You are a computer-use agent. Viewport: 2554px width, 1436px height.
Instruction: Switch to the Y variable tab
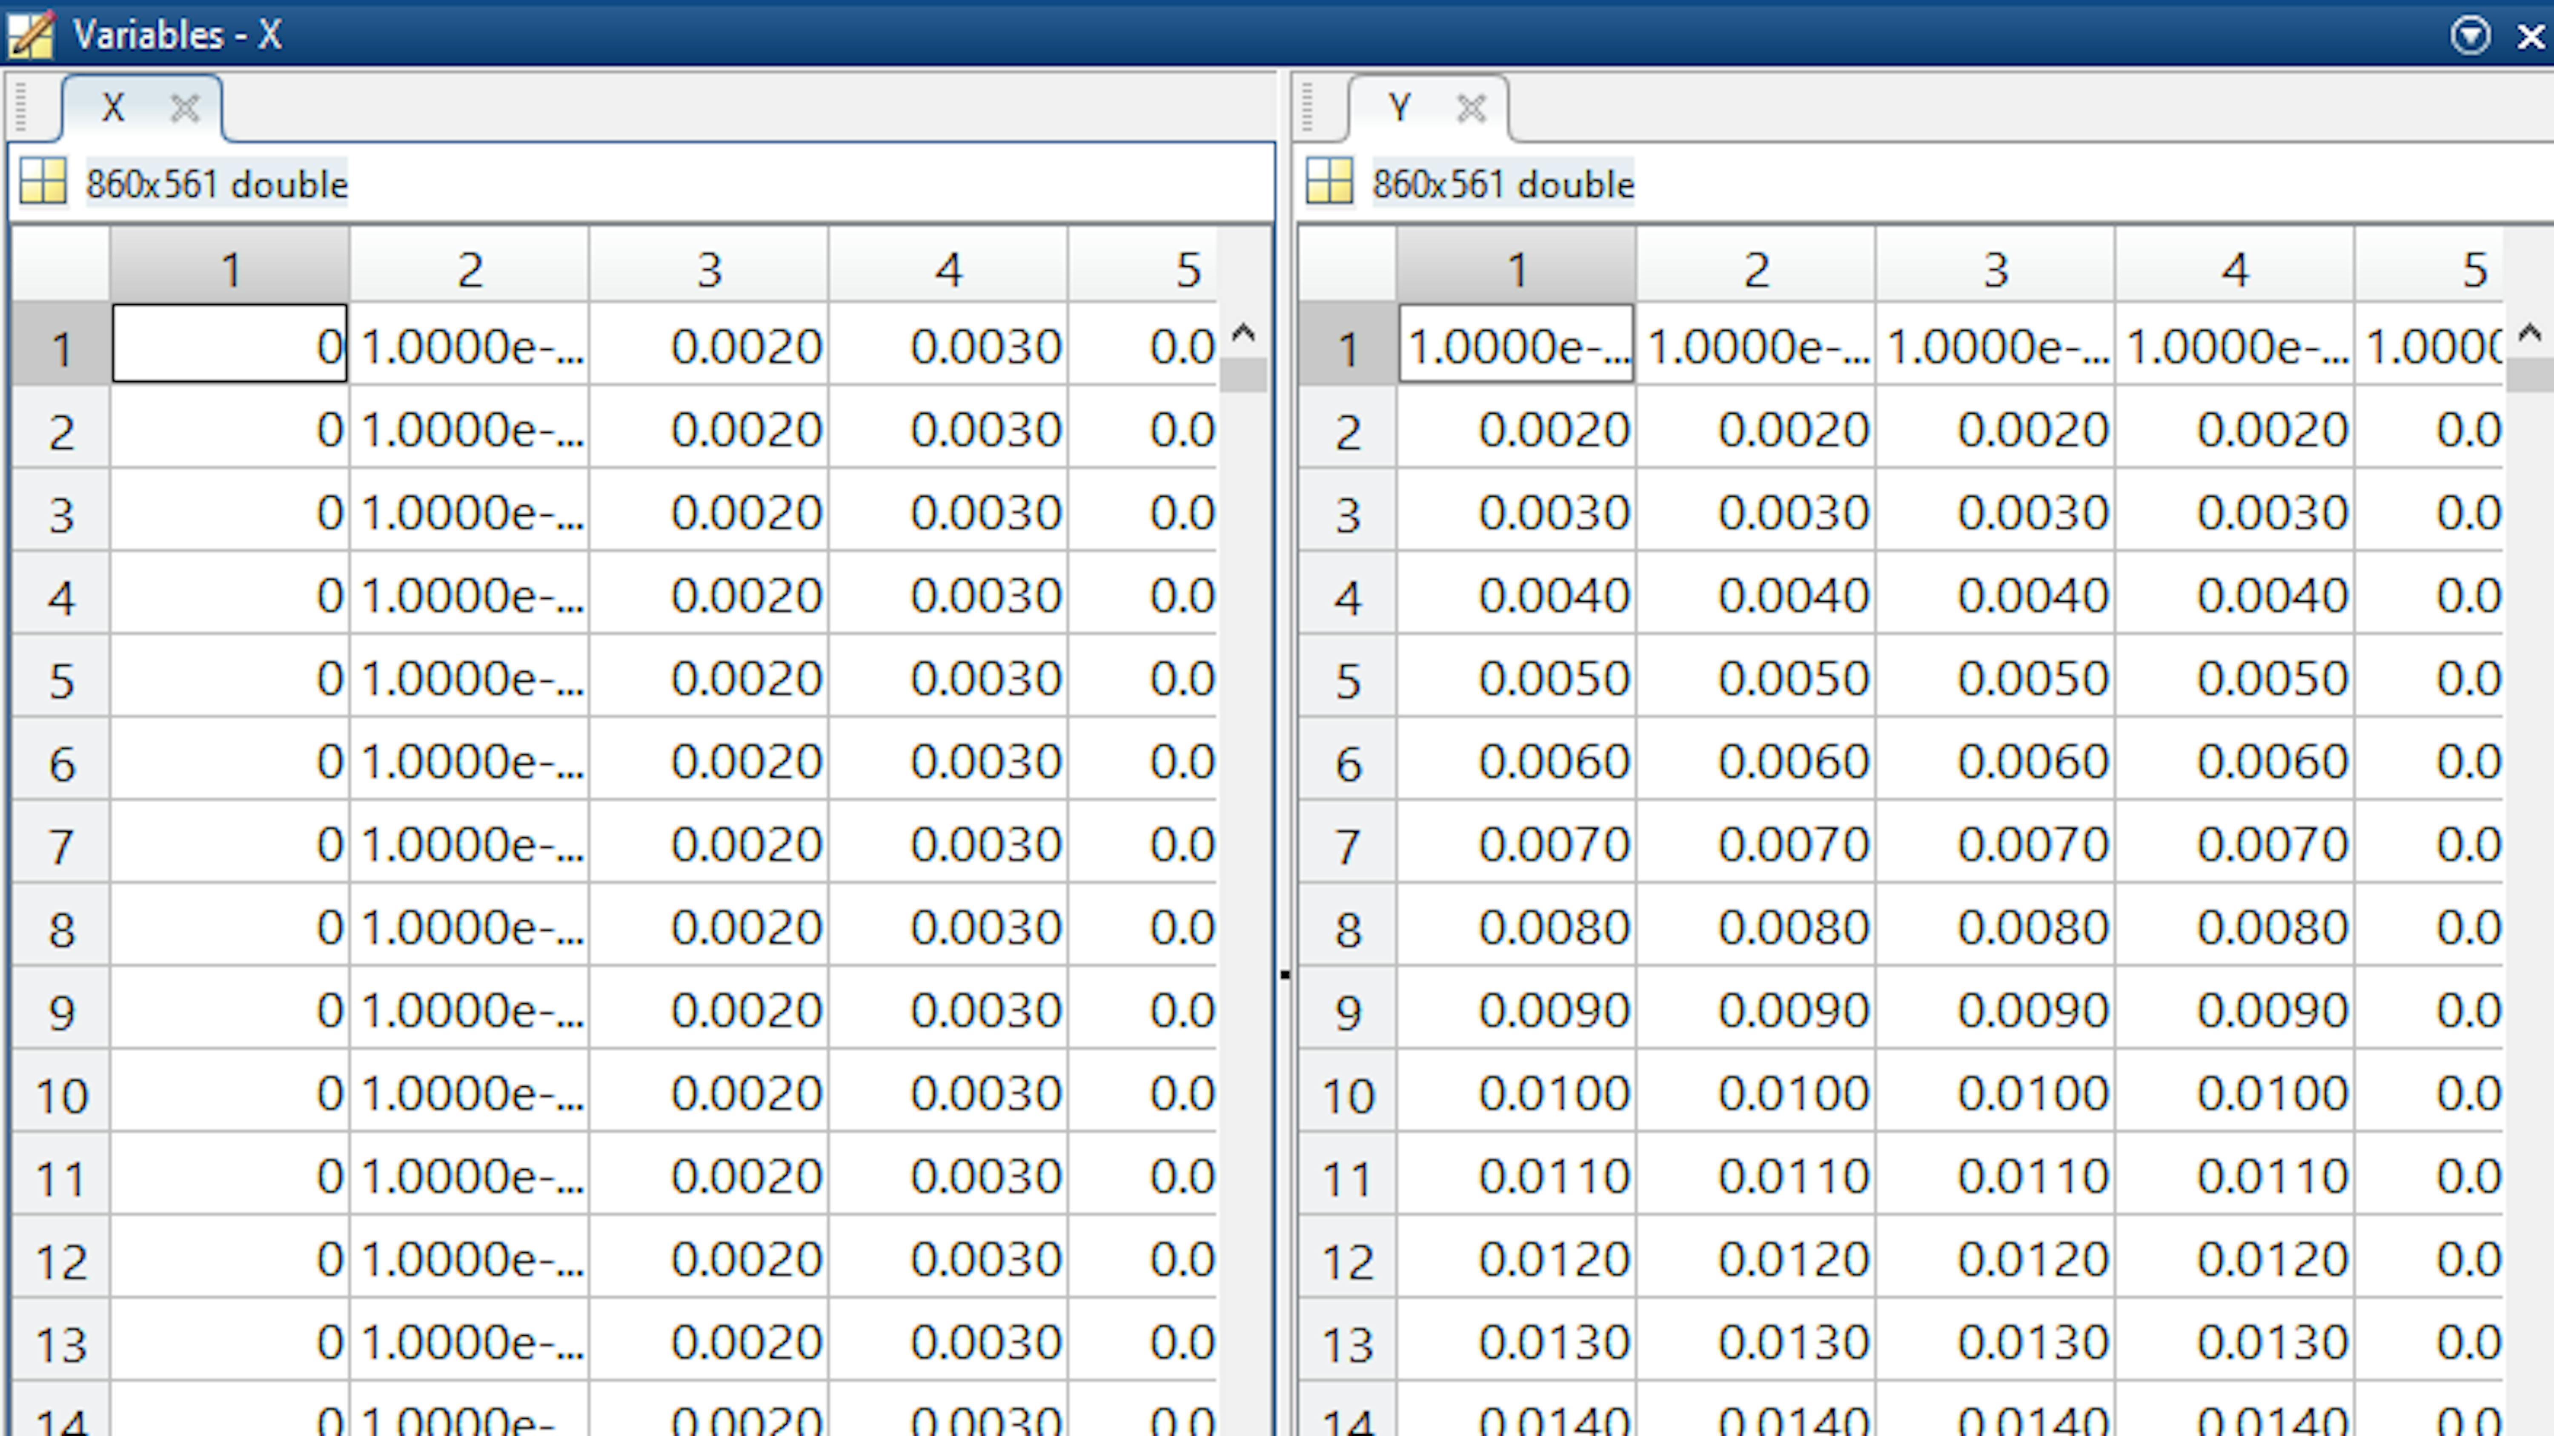coord(1399,107)
